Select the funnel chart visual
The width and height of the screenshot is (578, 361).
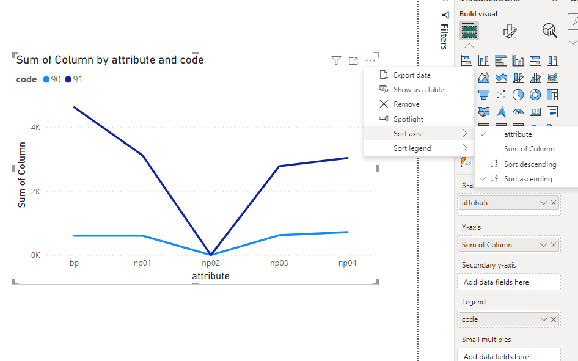point(484,95)
